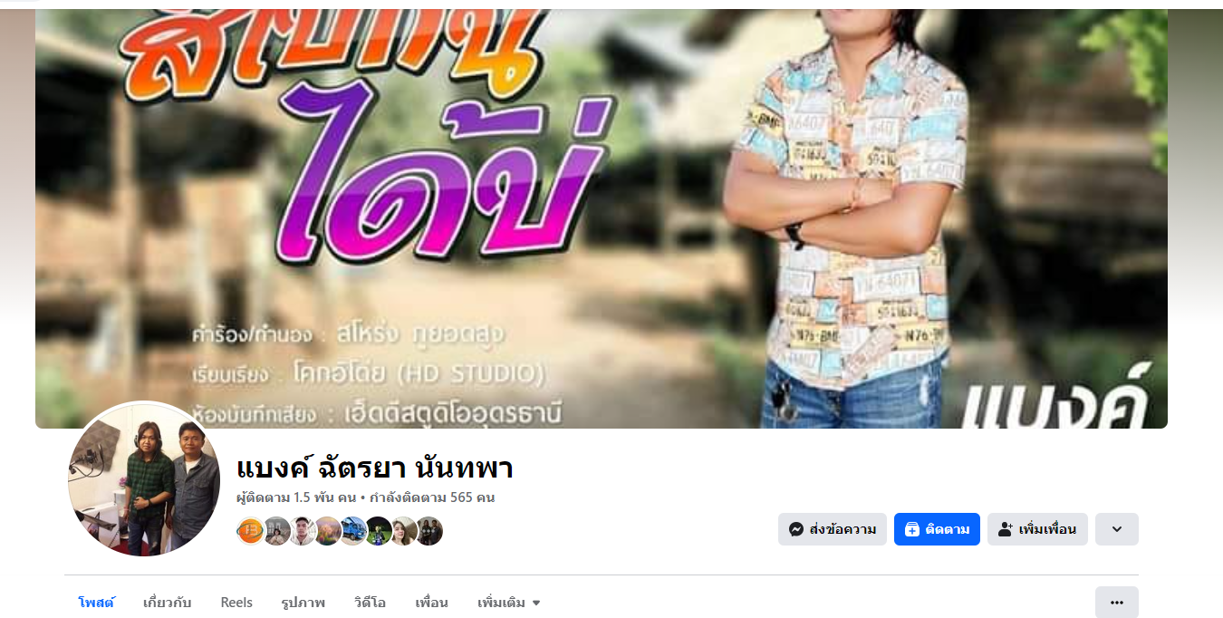
Task: Select the โพสต์ tab
Action: click(97, 603)
